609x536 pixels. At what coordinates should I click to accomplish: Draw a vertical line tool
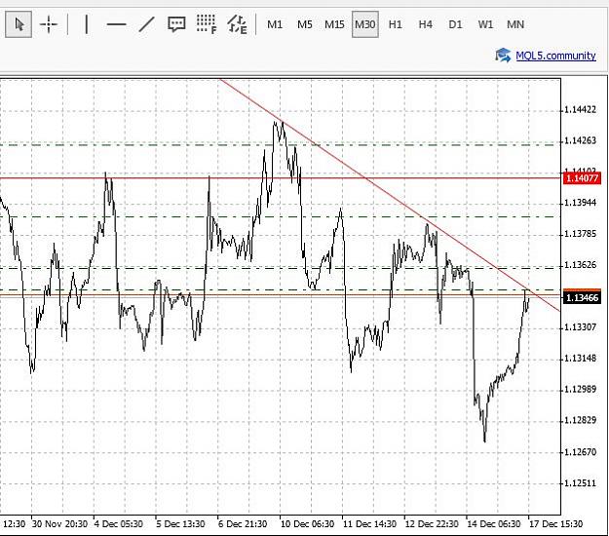click(86, 25)
